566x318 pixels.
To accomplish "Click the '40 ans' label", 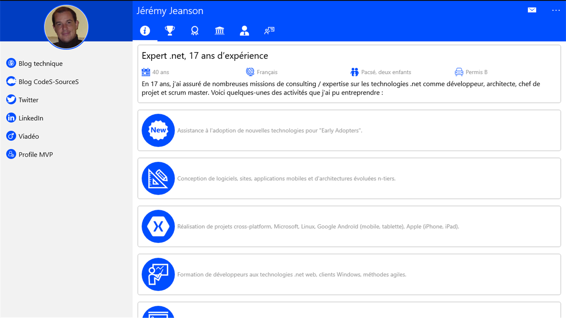I will click(161, 72).
